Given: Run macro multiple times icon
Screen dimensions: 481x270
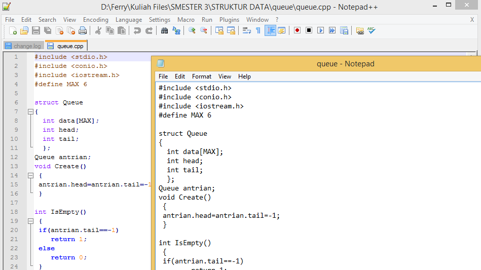Looking at the screenshot, I should 332,30.
